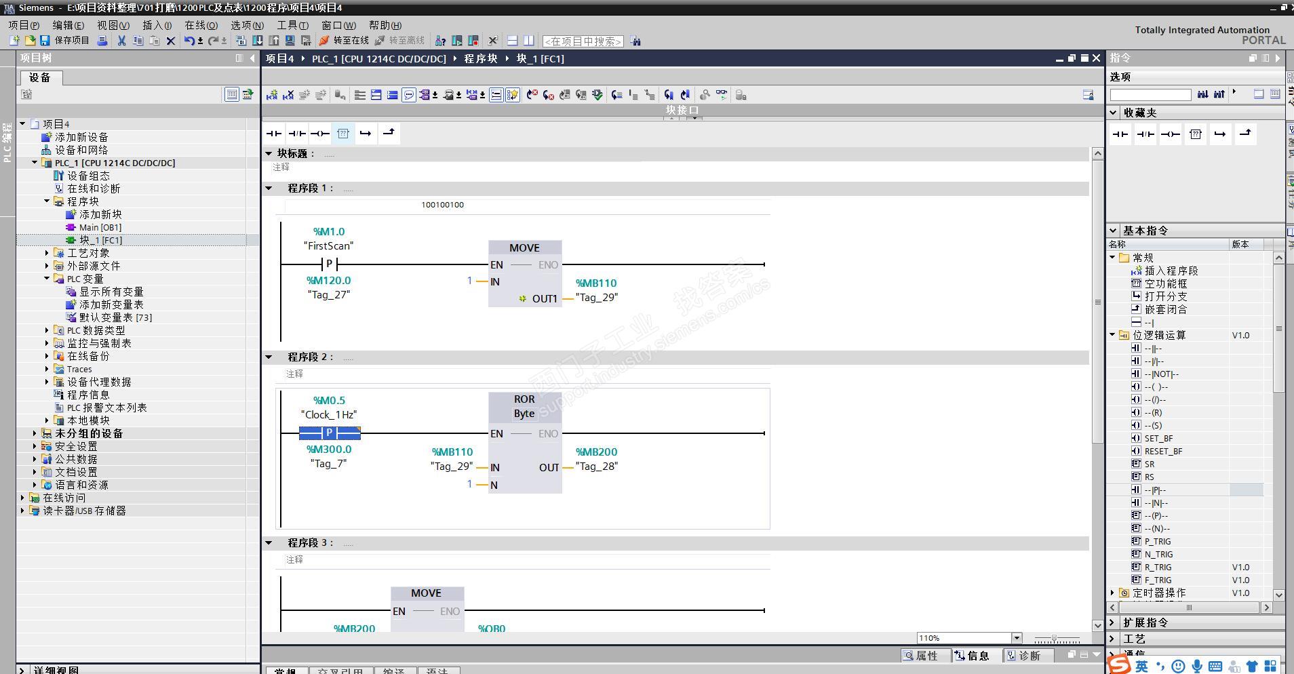Click the new project icon

pyautogui.click(x=14, y=41)
